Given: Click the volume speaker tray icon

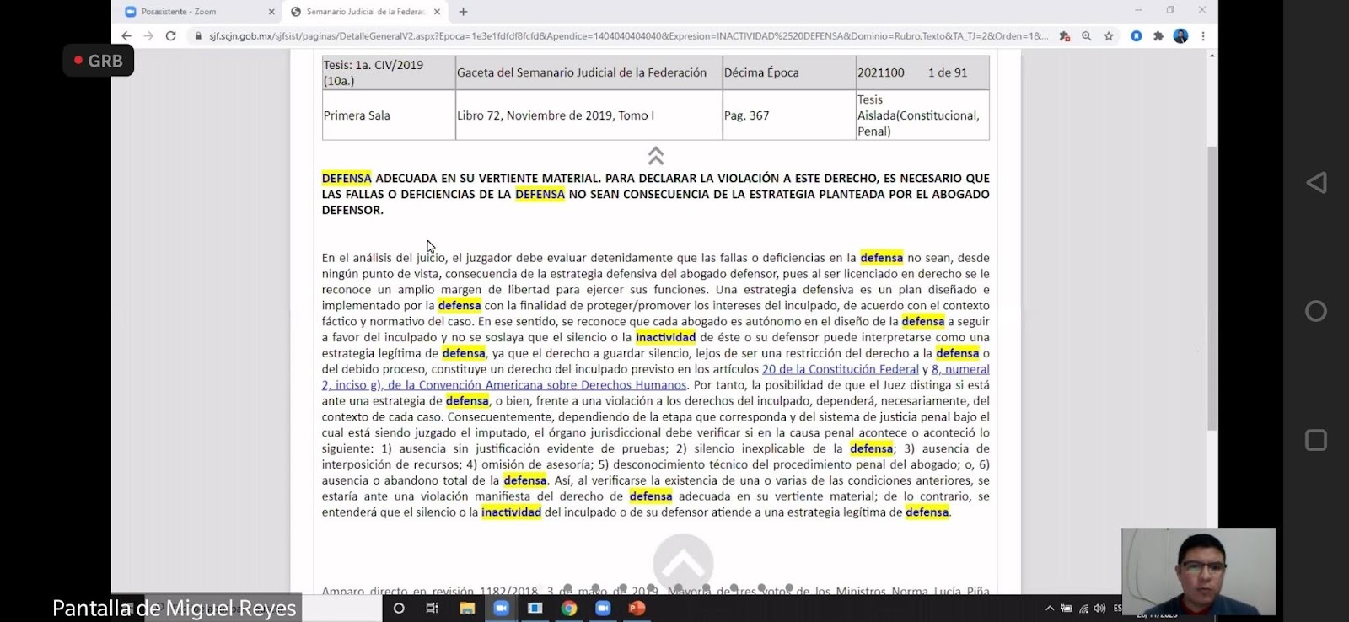Looking at the screenshot, I should click(x=1099, y=608).
